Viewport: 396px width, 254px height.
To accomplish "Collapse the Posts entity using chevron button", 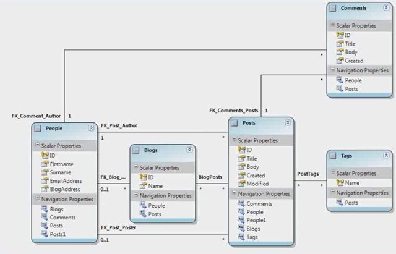I will click(x=288, y=123).
